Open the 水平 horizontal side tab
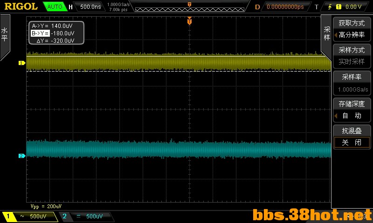Image resolution: width=373 pixels, height=223 pixels. tap(4, 34)
